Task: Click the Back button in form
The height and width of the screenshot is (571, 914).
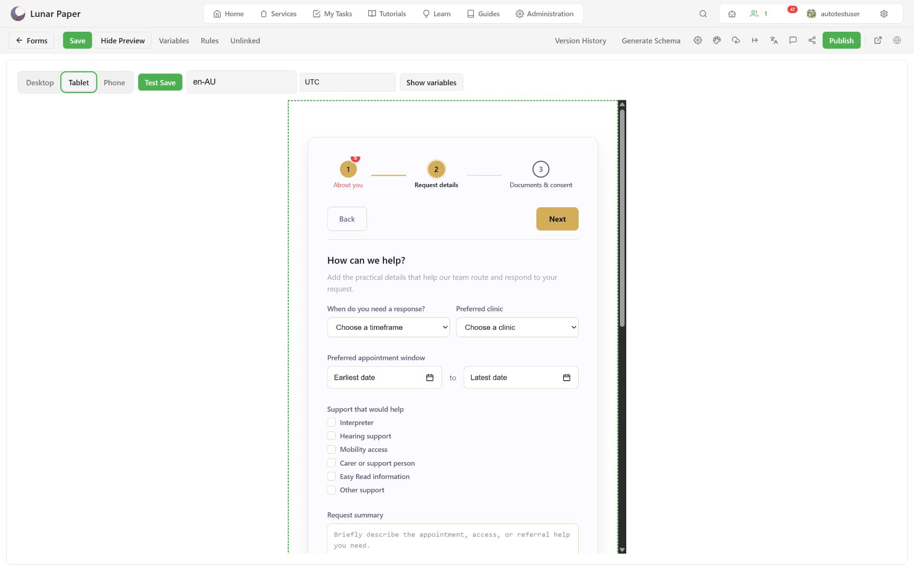Action: [347, 219]
